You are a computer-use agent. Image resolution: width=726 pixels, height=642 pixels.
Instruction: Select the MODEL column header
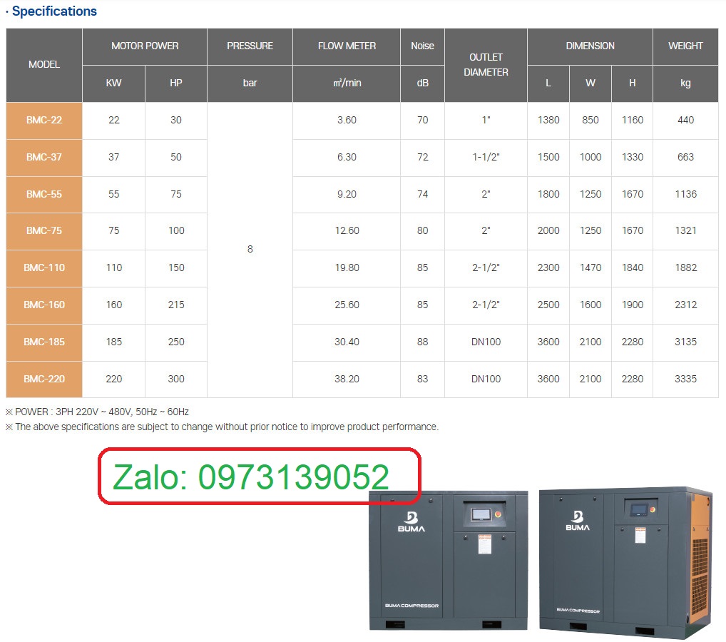click(44, 64)
